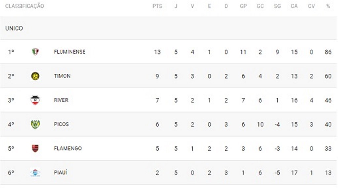Select the UNICO group row
This screenshot has width=338, height=189.
click(x=168, y=28)
